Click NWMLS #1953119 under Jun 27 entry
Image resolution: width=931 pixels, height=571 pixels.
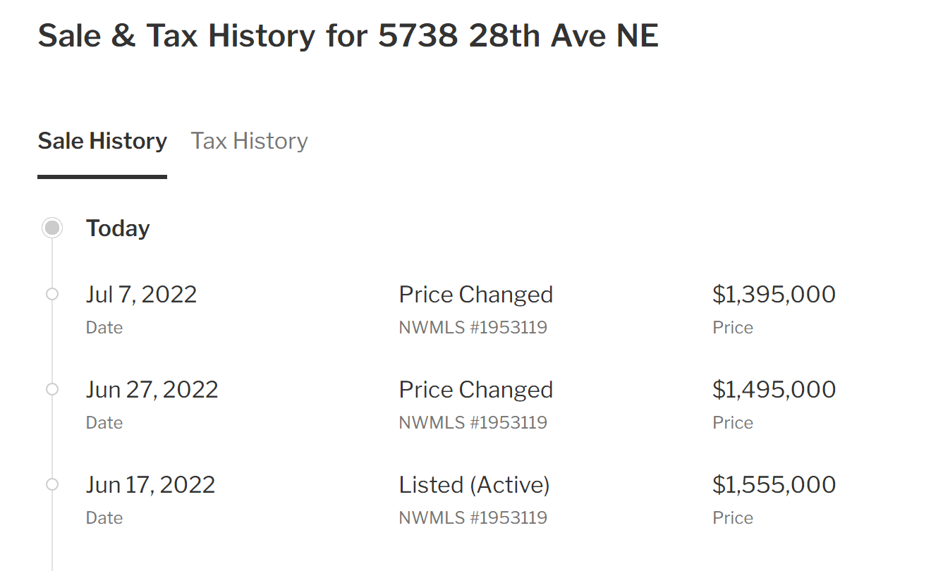point(473,422)
